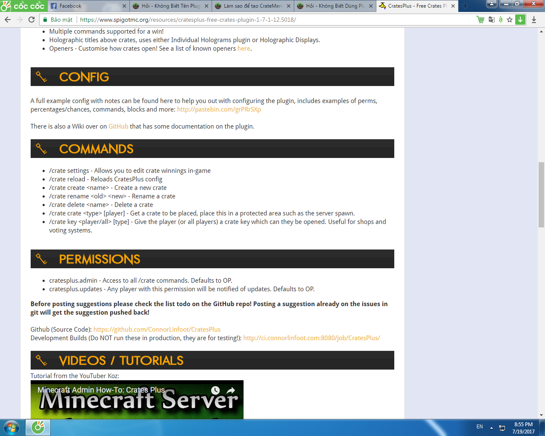Image resolution: width=545 pixels, height=436 pixels.
Task: Click the Show Desktop button
Action: (542, 427)
